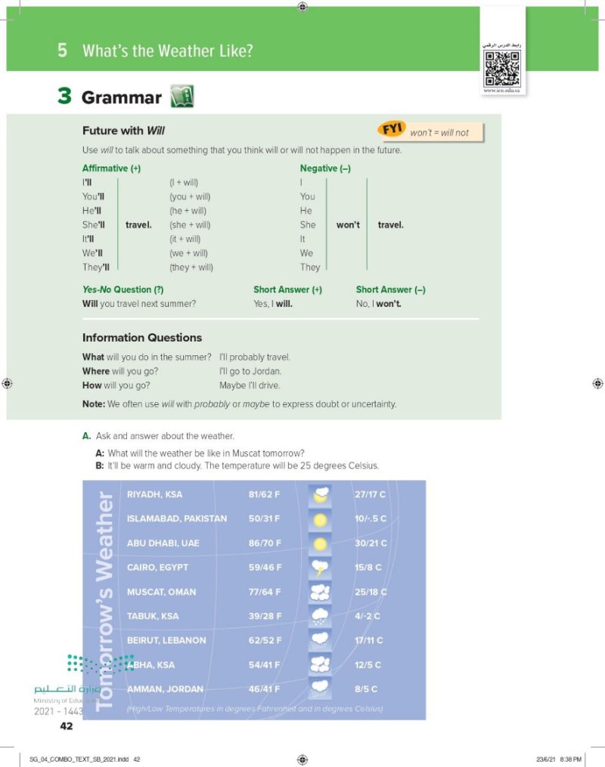
Task: Click the unit title "What's the Weather Like?"
Action: [x=167, y=51]
